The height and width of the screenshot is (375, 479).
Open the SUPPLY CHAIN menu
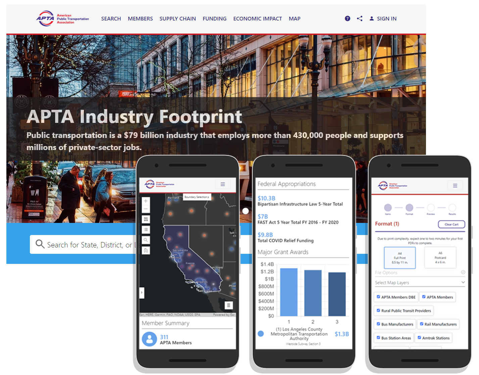click(x=178, y=18)
